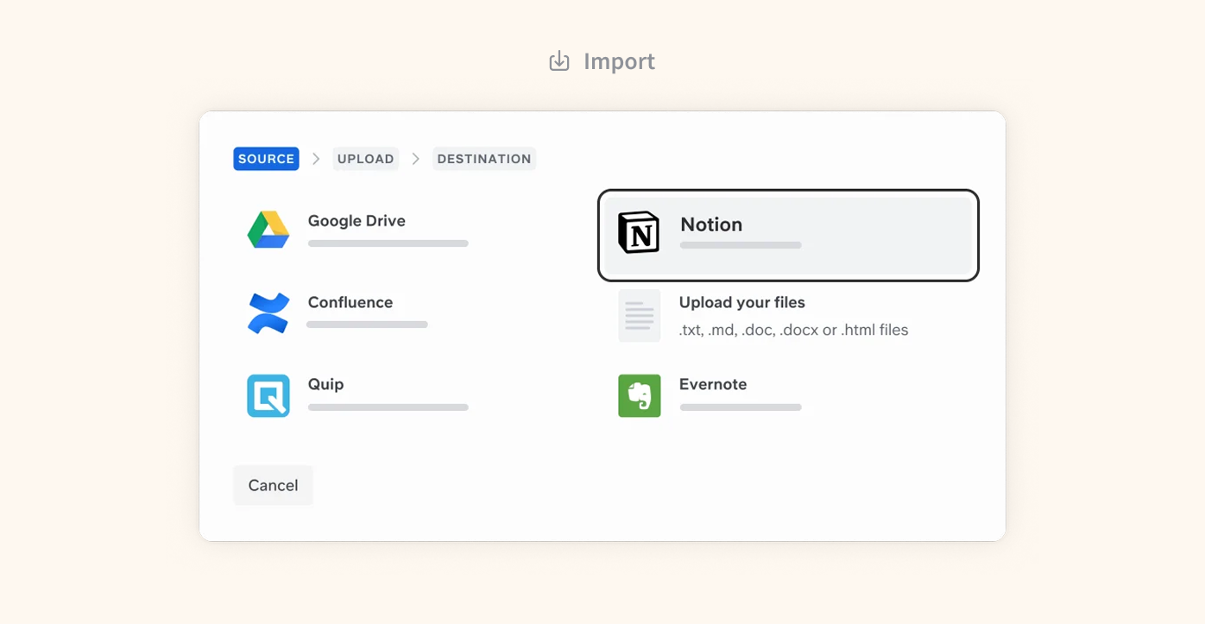
Task: Choose Google Drive as import source
Action: tap(356, 221)
